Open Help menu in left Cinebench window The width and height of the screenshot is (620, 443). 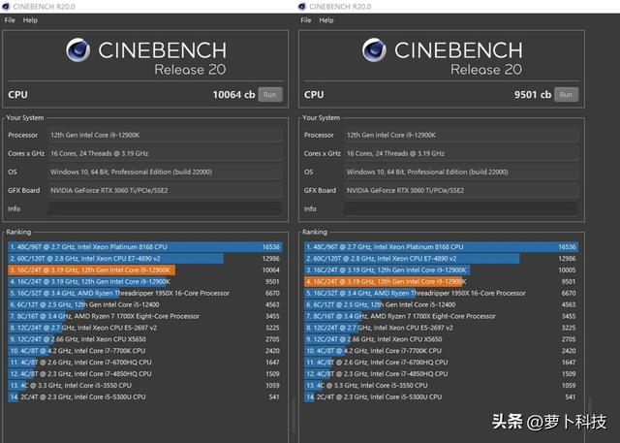click(30, 20)
